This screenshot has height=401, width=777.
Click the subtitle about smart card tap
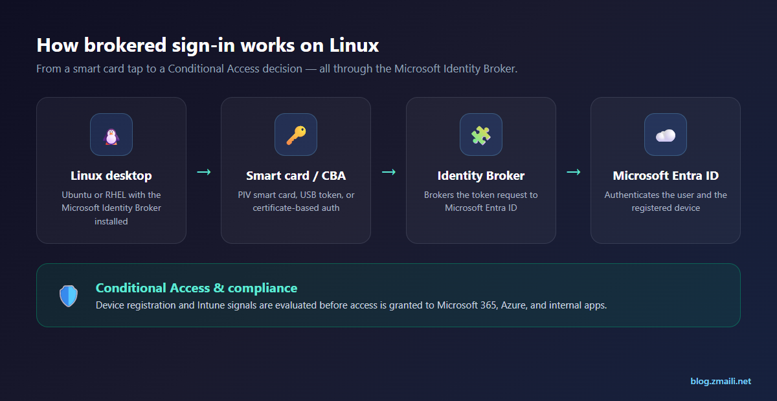coord(277,69)
